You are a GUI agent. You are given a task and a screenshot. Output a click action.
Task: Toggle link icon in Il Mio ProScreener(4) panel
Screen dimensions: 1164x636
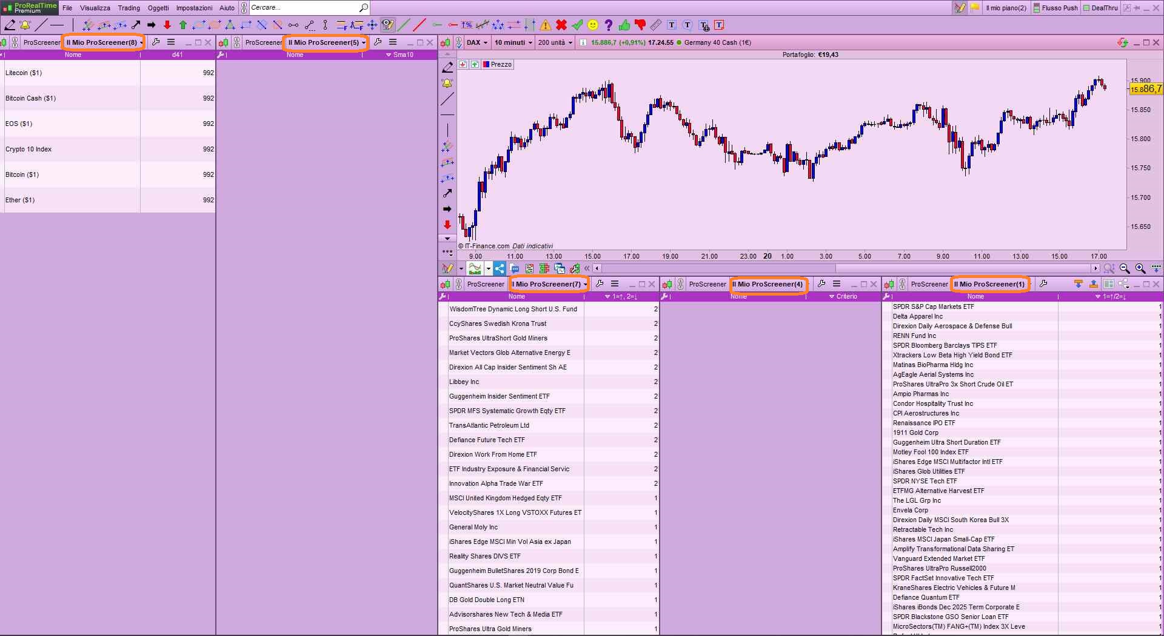tap(680, 284)
